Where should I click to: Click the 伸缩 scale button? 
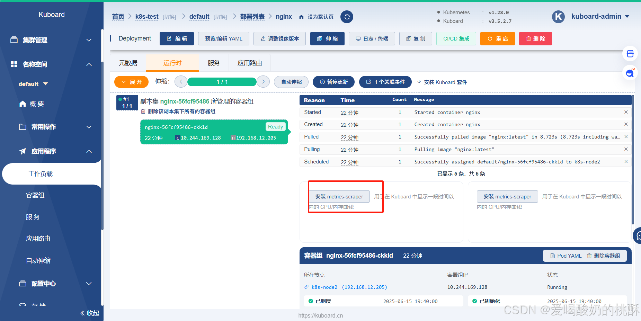[x=327, y=38]
